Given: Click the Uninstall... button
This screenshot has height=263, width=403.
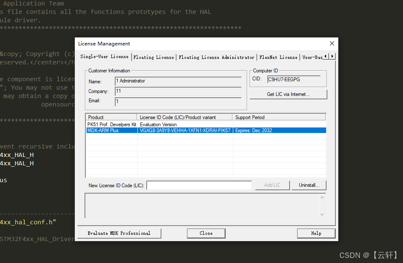Looking at the screenshot, I should (309, 185).
